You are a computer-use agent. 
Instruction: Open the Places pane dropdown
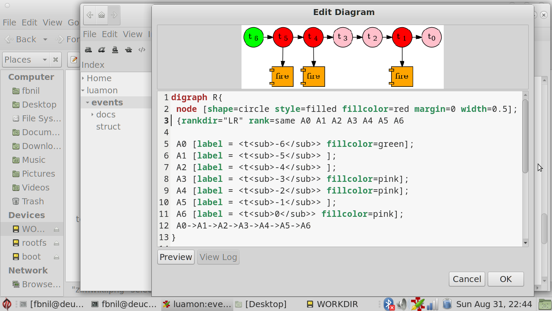pyautogui.click(x=44, y=60)
